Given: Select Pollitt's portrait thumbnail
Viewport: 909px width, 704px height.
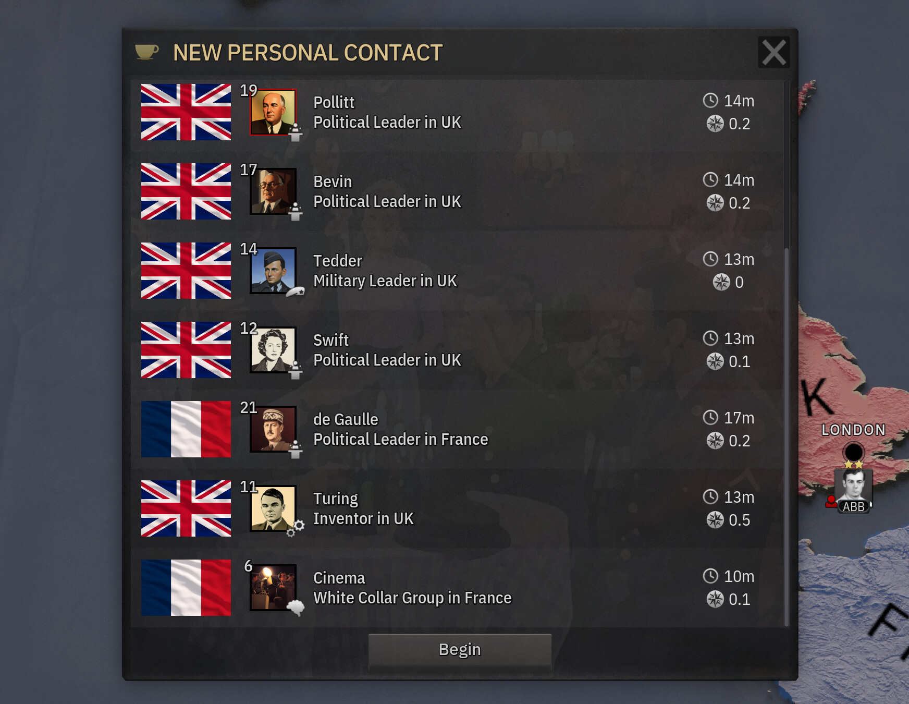Looking at the screenshot, I should coord(273,112).
